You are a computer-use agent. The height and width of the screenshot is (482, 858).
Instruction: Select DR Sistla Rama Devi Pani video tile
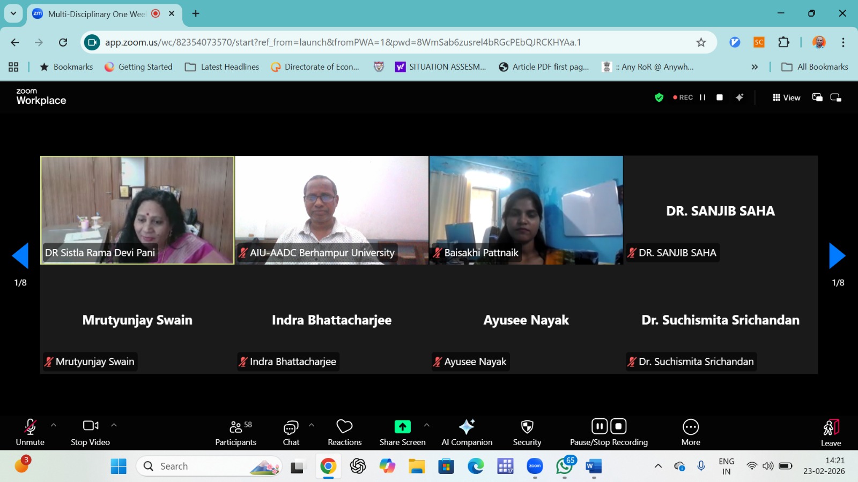coord(137,210)
